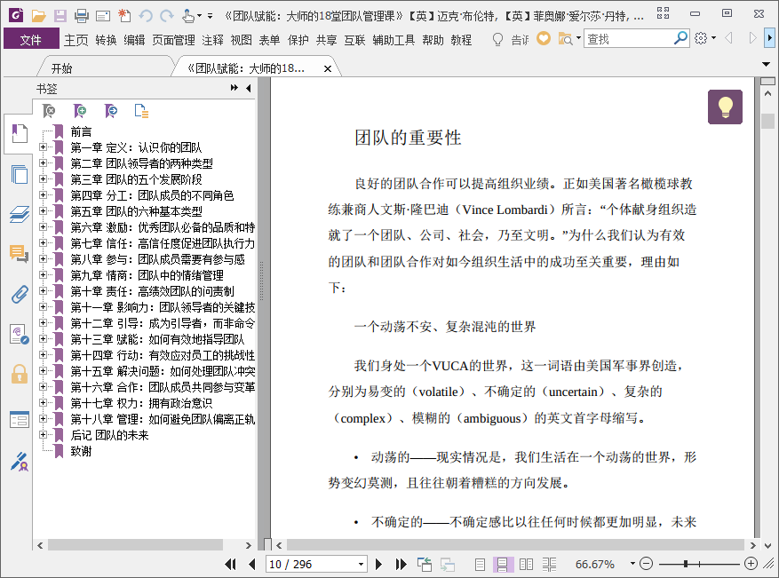Screen dimensions: 779x578
Task: Click the Open folder icon
Action: click(39, 16)
